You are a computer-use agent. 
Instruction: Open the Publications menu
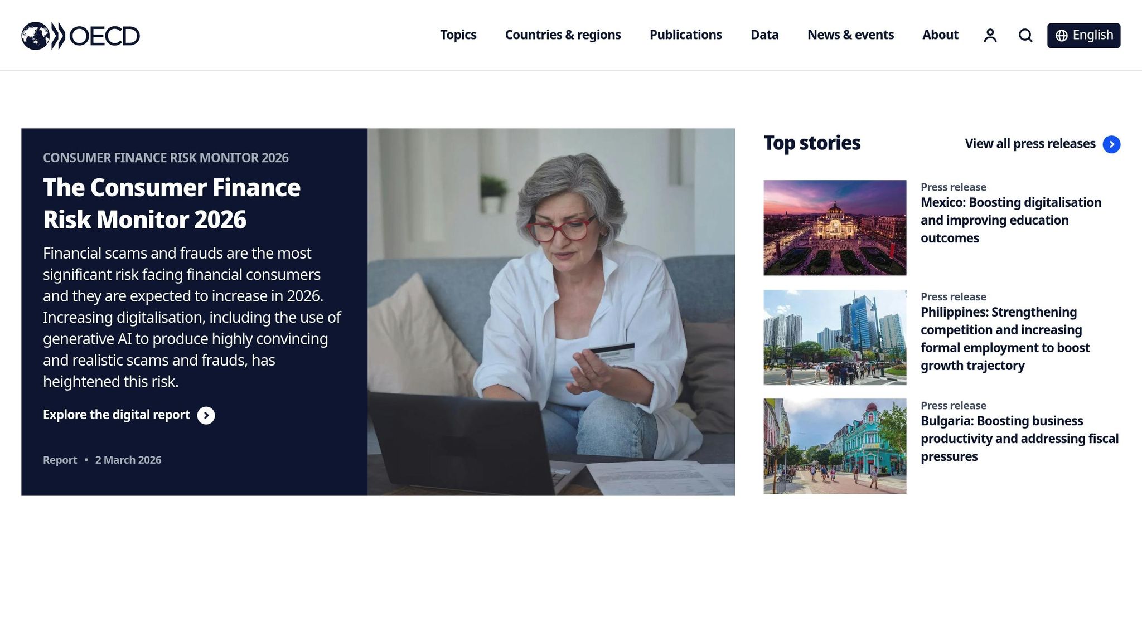pos(685,35)
